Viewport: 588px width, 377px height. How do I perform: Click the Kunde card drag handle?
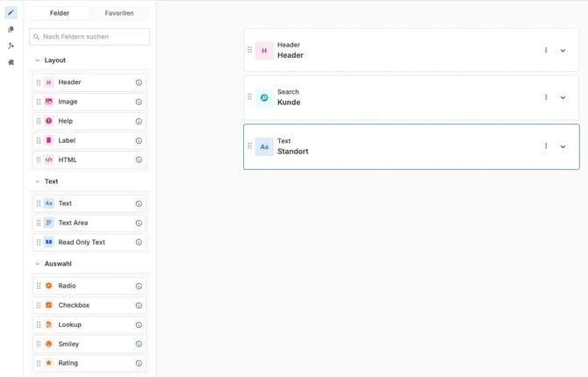coord(250,97)
